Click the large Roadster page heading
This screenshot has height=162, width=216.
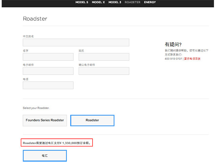[35, 19]
